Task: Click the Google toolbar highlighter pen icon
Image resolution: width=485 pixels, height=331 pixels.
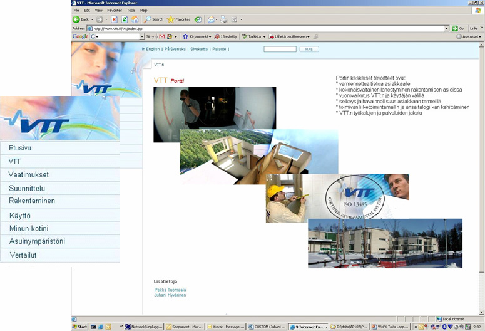Action: 315,36
